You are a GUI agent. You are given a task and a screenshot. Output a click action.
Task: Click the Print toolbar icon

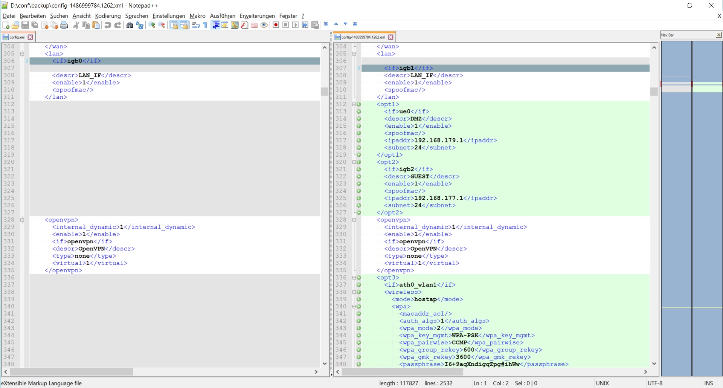click(64, 25)
